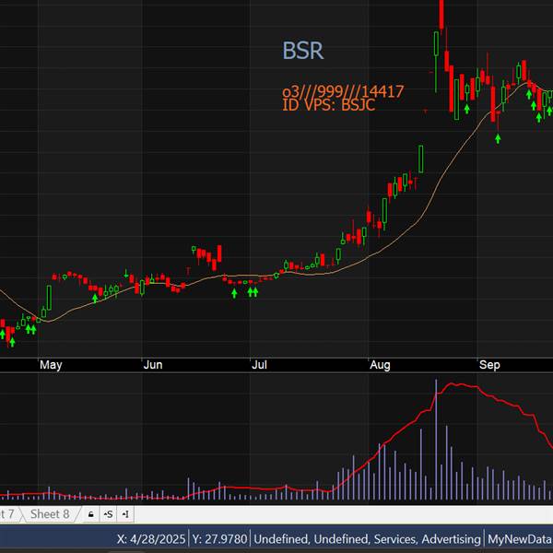Click the chart date-lock padlock icon
553x553 pixels.
pyautogui.click(x=90, y=514)
